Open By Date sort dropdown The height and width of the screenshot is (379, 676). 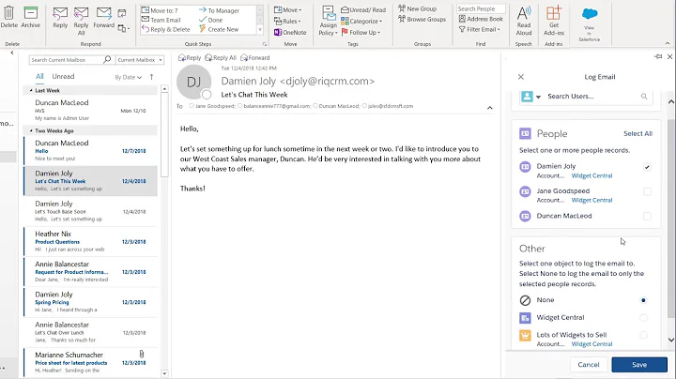[x=128, y=77]
